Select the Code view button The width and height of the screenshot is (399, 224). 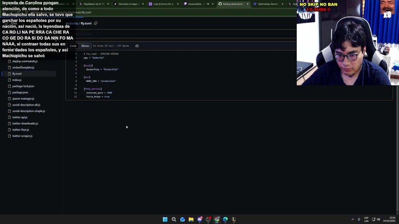coord(73,46)
